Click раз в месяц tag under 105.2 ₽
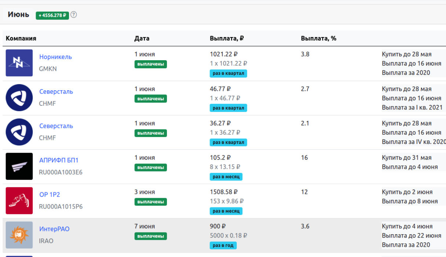 (226, 177)
